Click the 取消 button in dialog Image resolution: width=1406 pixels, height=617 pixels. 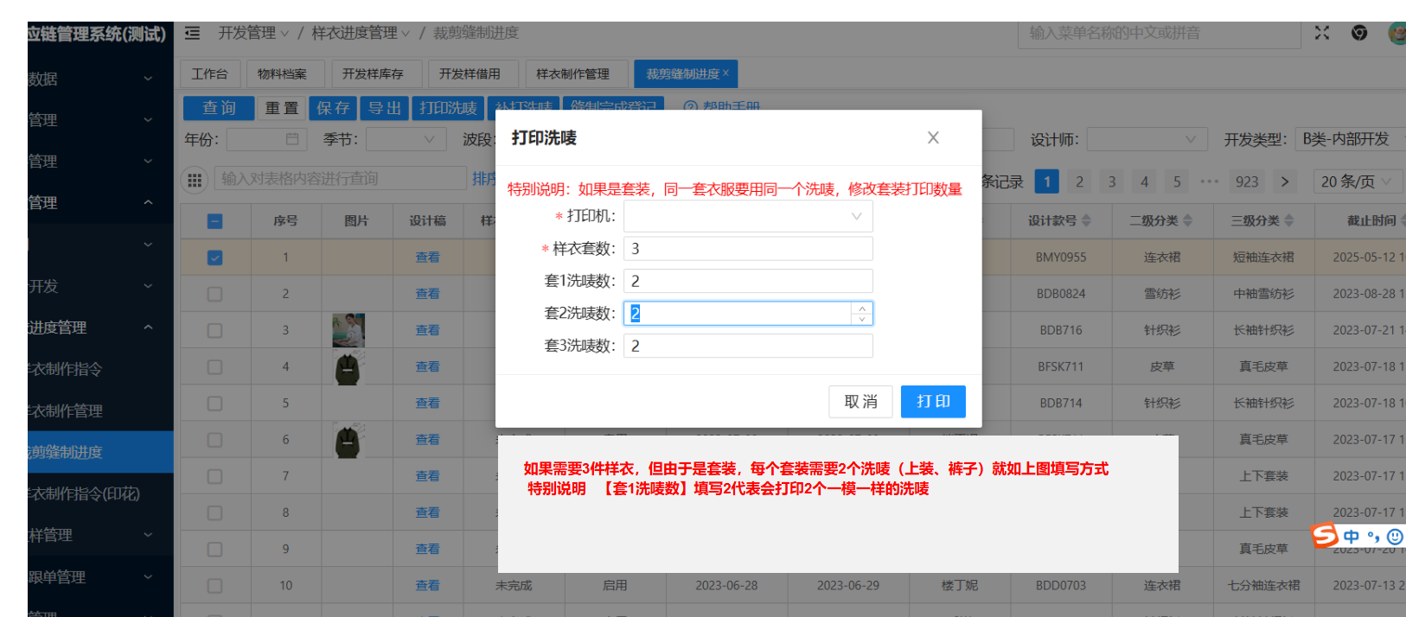860,402
